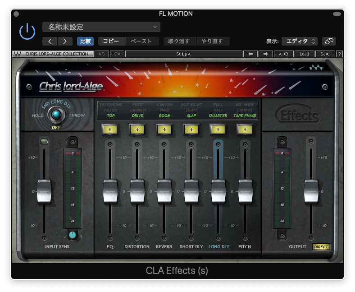Open the preset name dropdown 名称未設定

tap(101, 27)
